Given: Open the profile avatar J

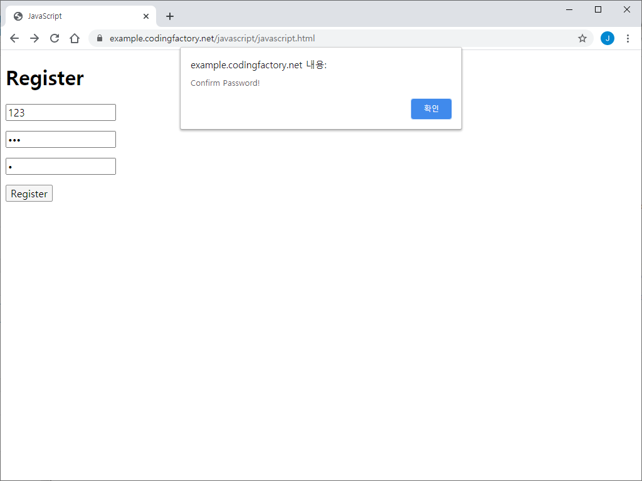Looking at the screenshot, I should click(607, 38).
